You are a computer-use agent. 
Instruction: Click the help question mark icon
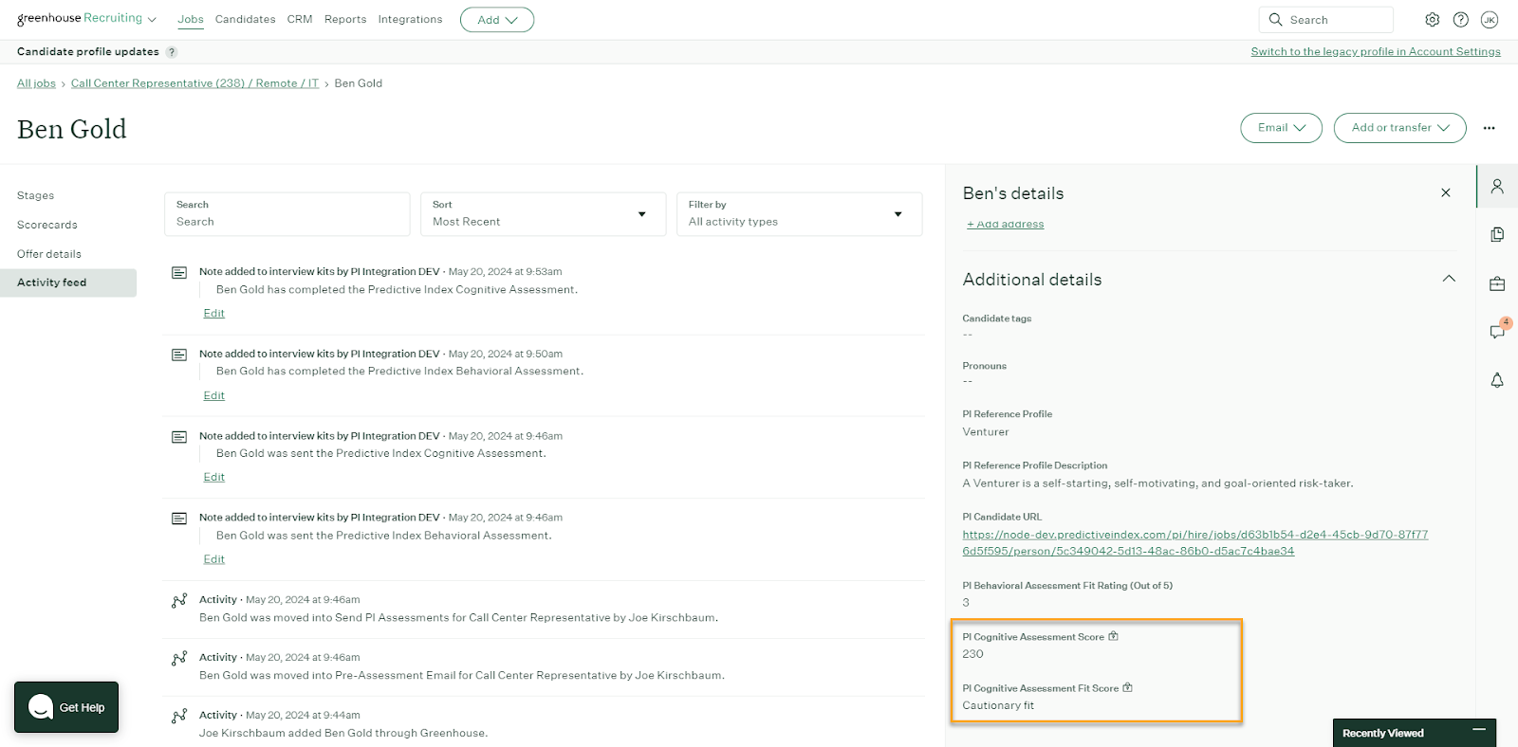coord(1461,20)
